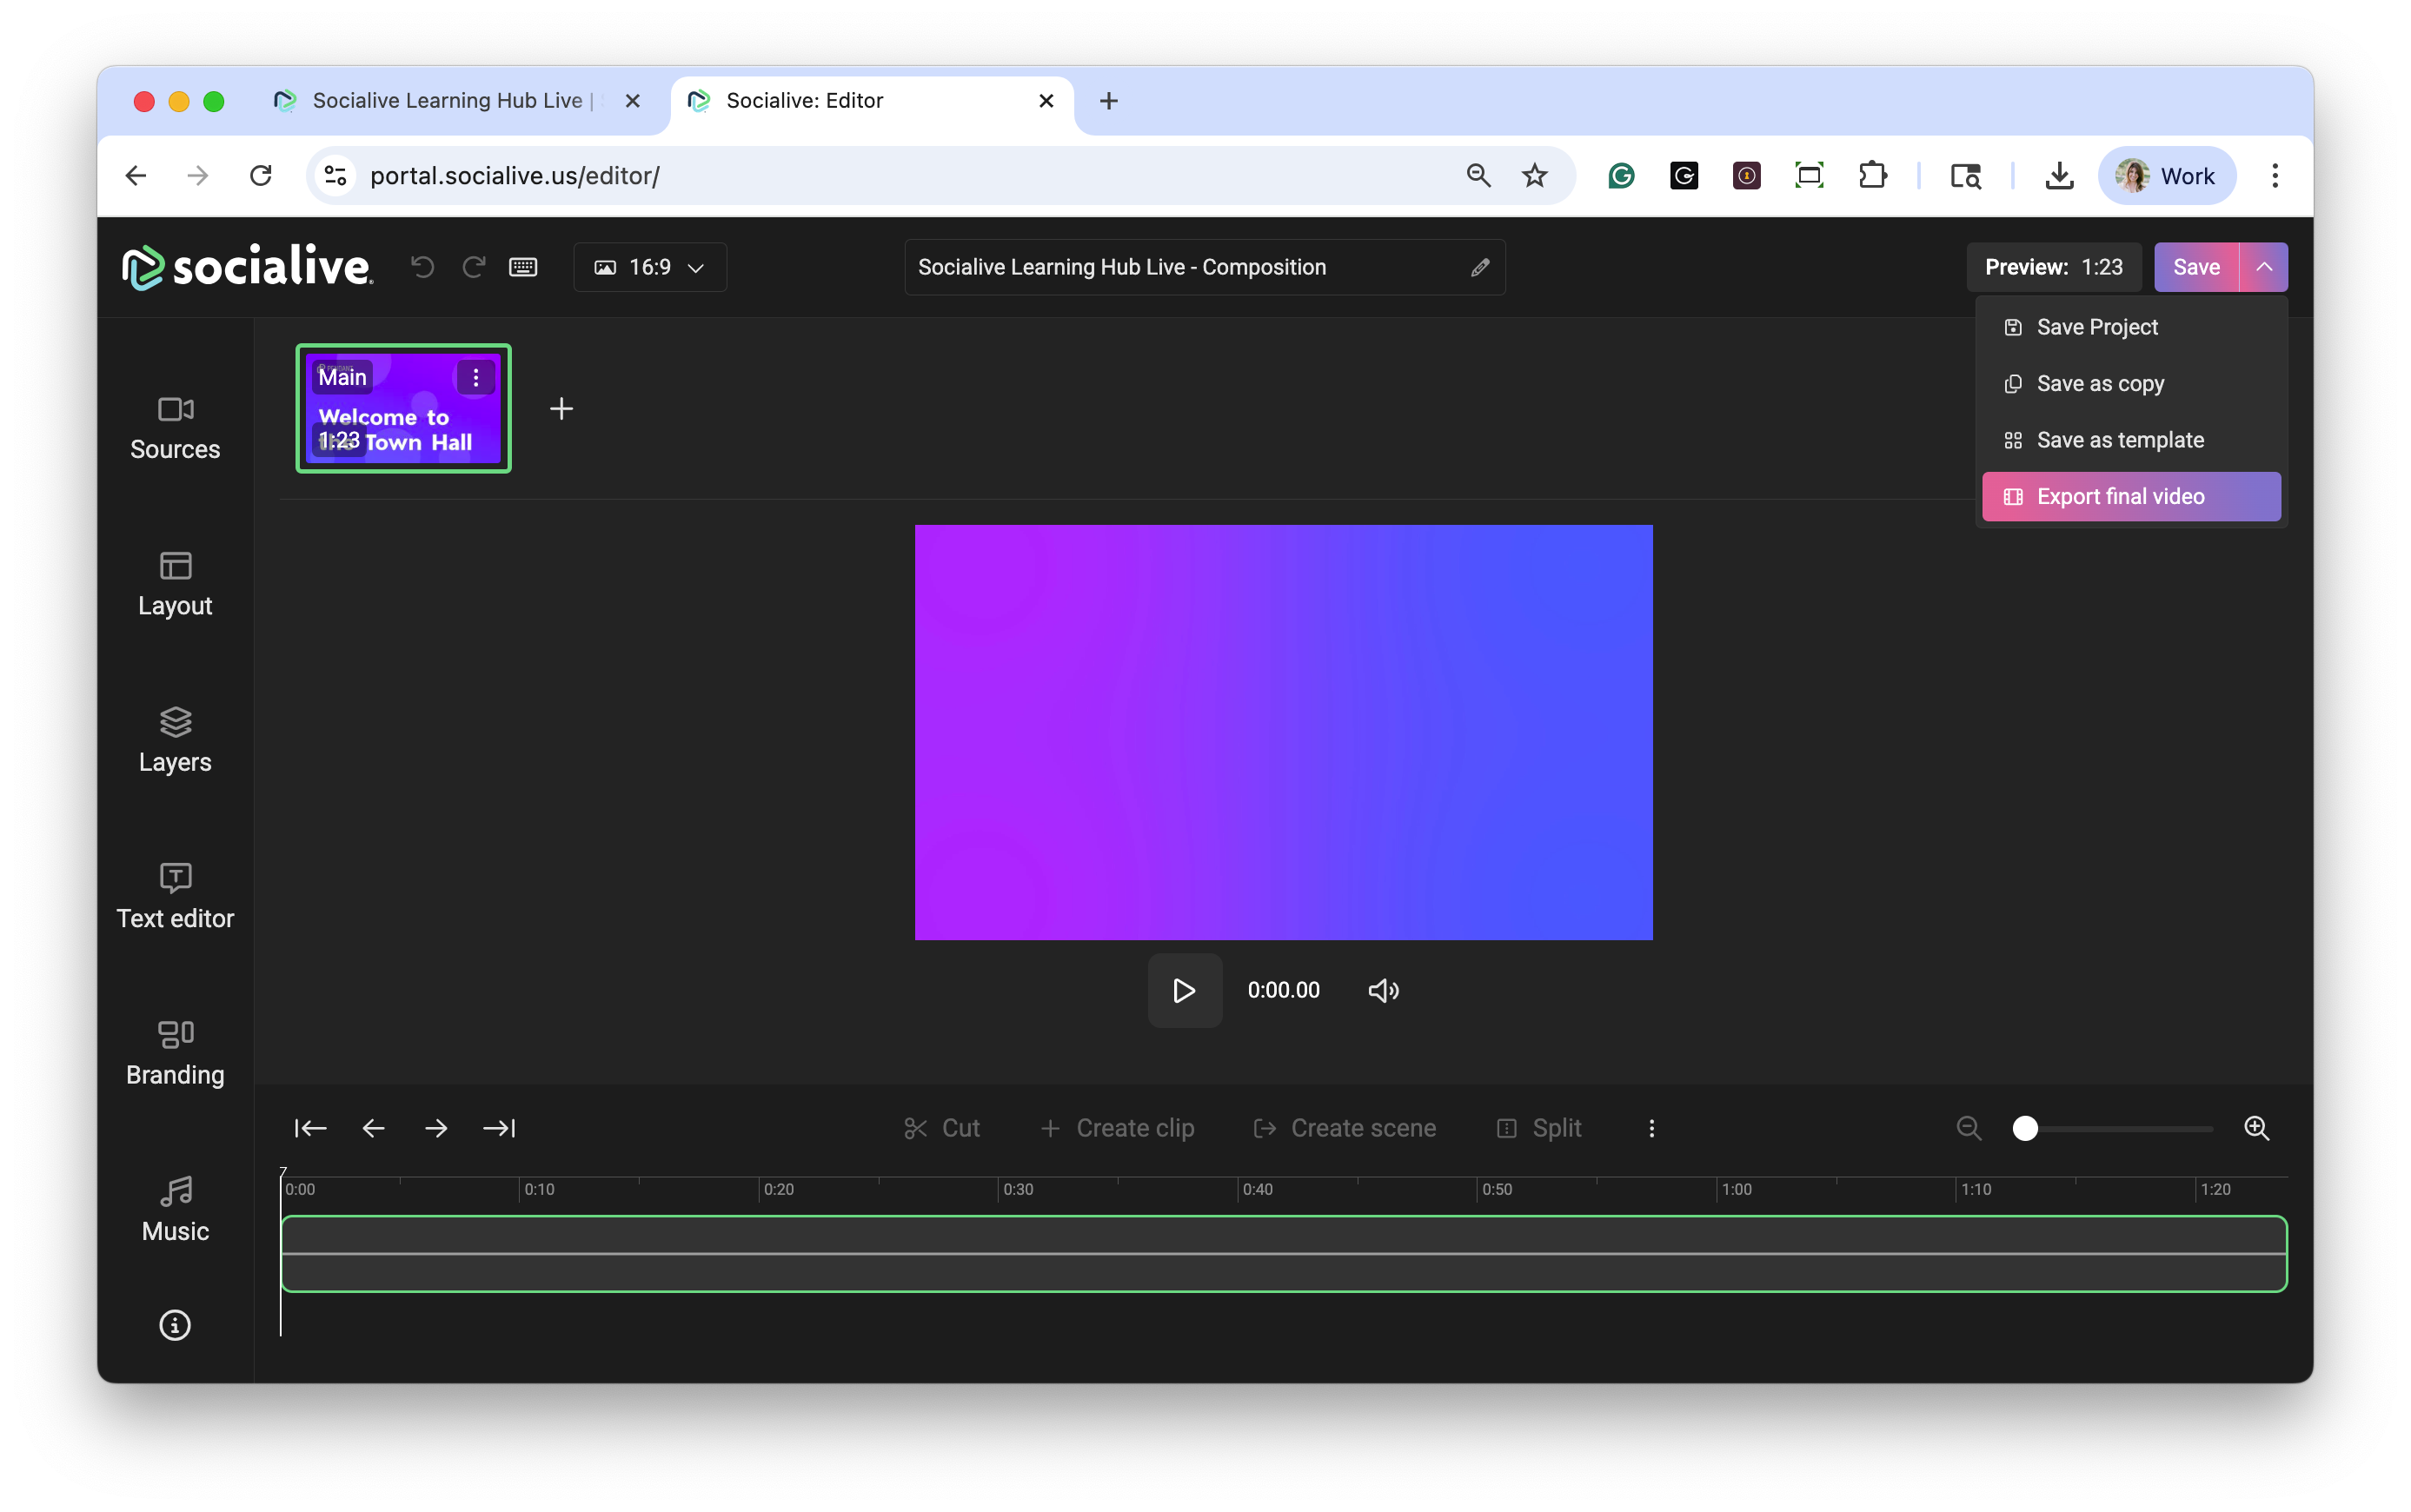2411x1512 pixels.
Task: Click the keyboard shortcuts icon
Action: (x=523, y=267)
